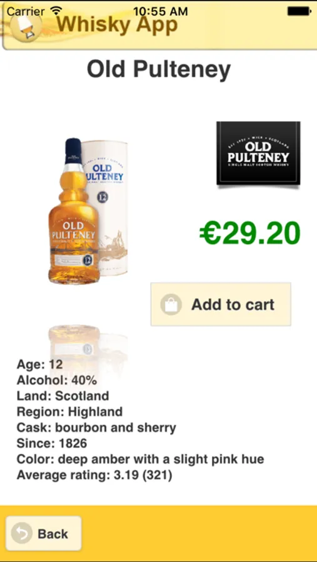Select the Cask: bourbon and sherry line
This screenshot has width=317, height=562.
click(96, 428)
